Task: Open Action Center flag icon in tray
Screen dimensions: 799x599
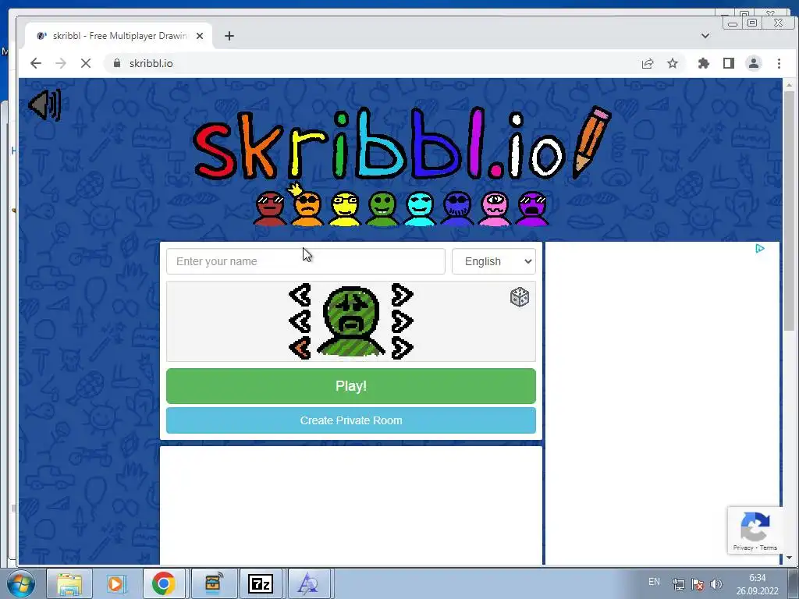Action: (698, 584)
